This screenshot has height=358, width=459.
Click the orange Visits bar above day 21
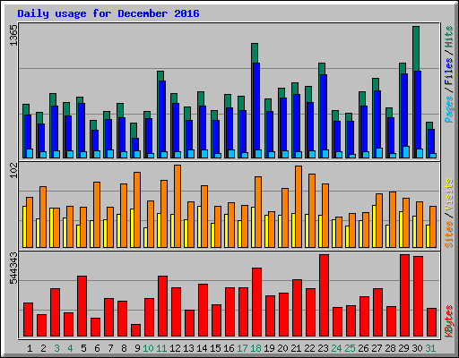tap(299, 207)
